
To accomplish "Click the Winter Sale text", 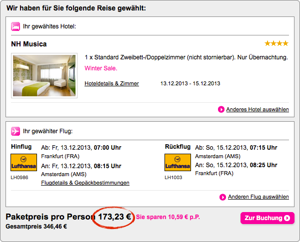I will coord(101,68).
